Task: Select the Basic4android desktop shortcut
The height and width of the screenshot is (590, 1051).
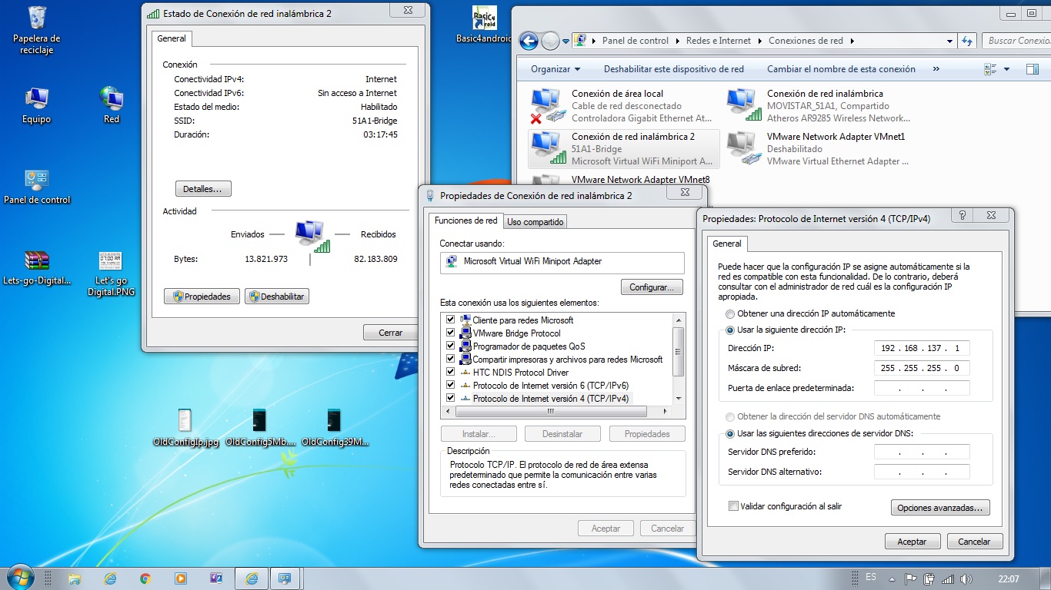Action: pos(483,25)
